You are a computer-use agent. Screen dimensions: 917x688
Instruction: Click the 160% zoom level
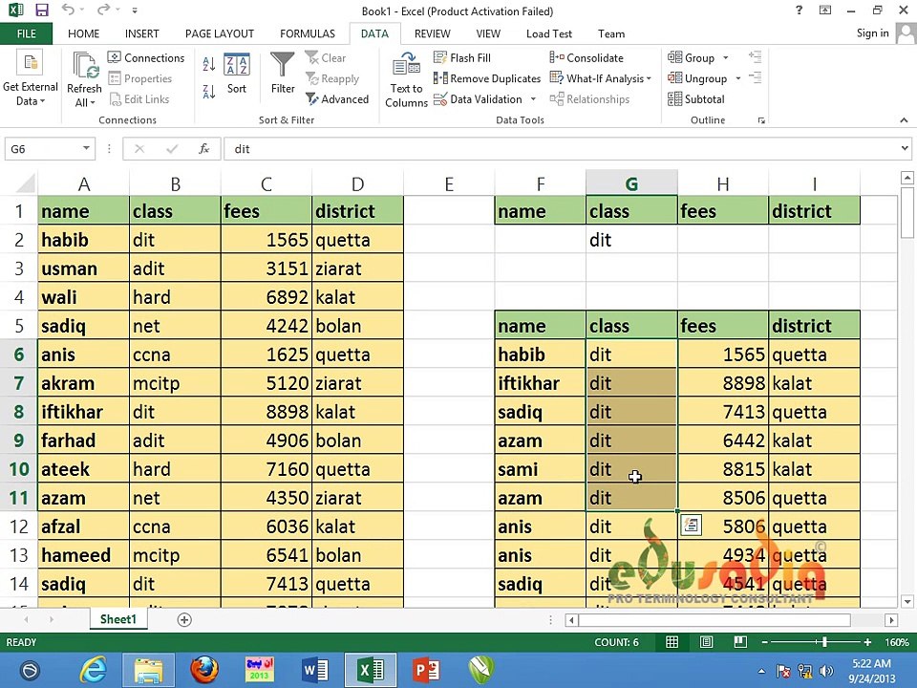[897, 642]
